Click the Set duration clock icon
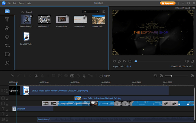The height and width of the screenshot is (123, 196). click(78, 76)
